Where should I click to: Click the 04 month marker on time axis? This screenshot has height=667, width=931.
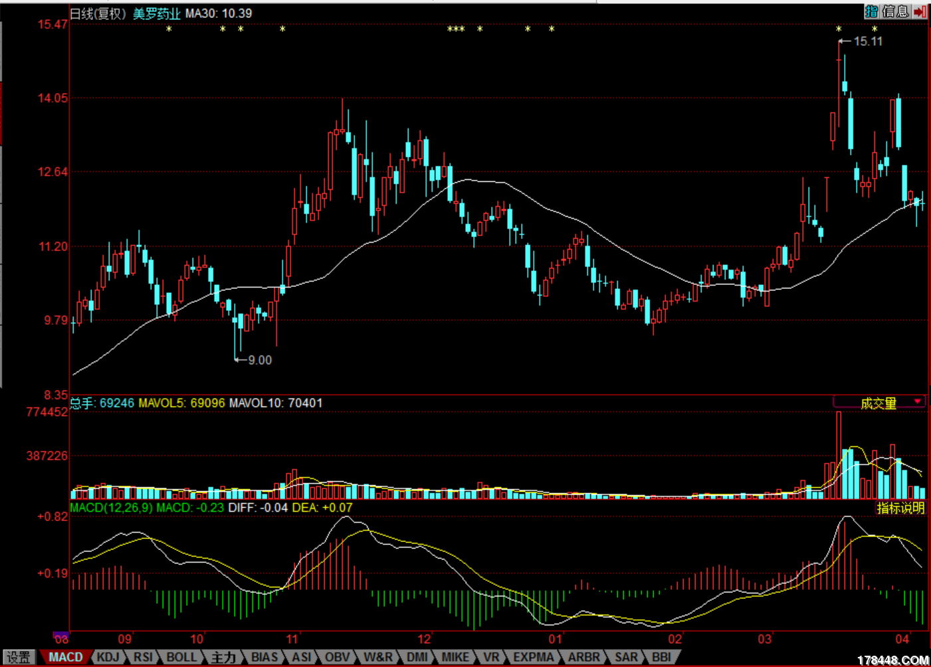902,640
